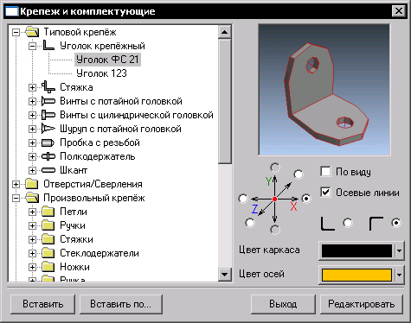Click the tree scrollbar up arrow

(225, 32)
